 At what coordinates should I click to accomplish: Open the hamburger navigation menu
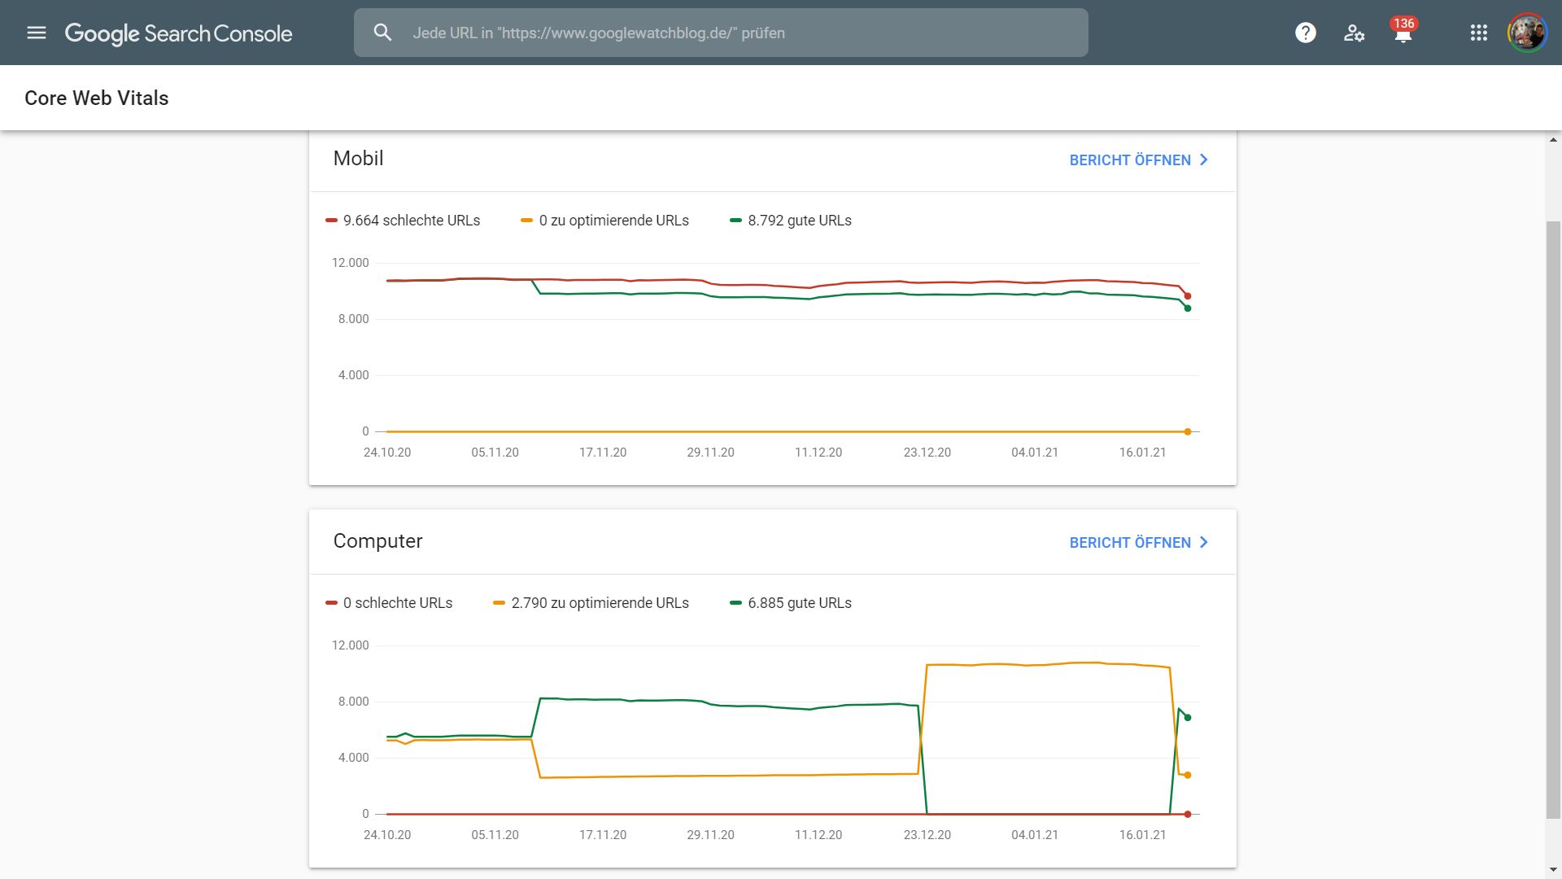(37, 33)
